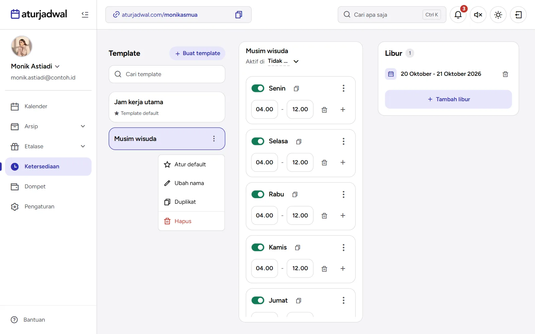Click the Buat template button
535x334 pixels.
[x=197, y=53]
